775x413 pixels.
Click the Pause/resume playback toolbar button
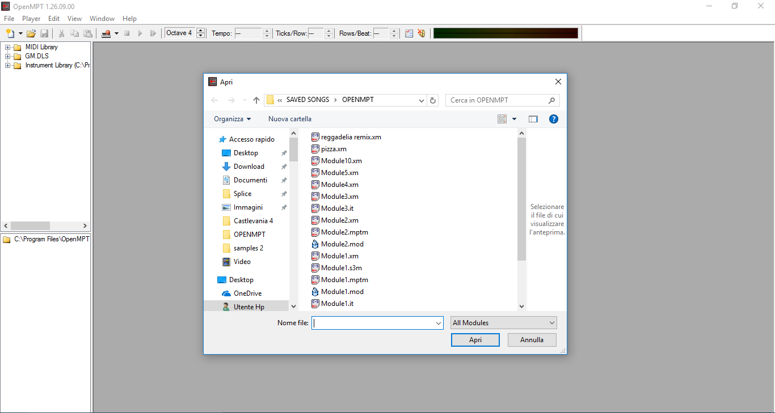153,33
